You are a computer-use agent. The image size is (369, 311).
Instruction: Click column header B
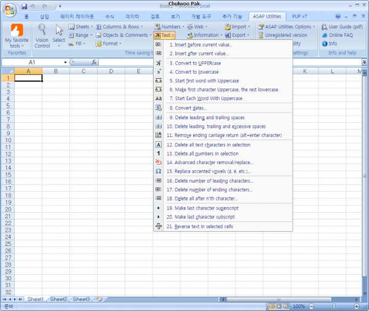[56, 71]
